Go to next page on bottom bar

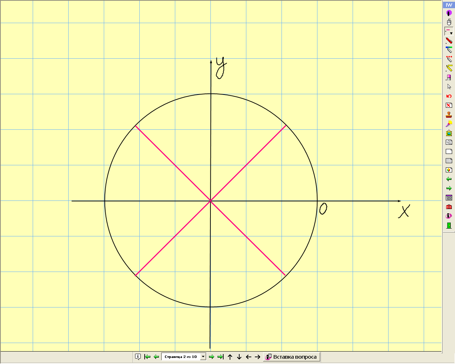click(212, 357)
